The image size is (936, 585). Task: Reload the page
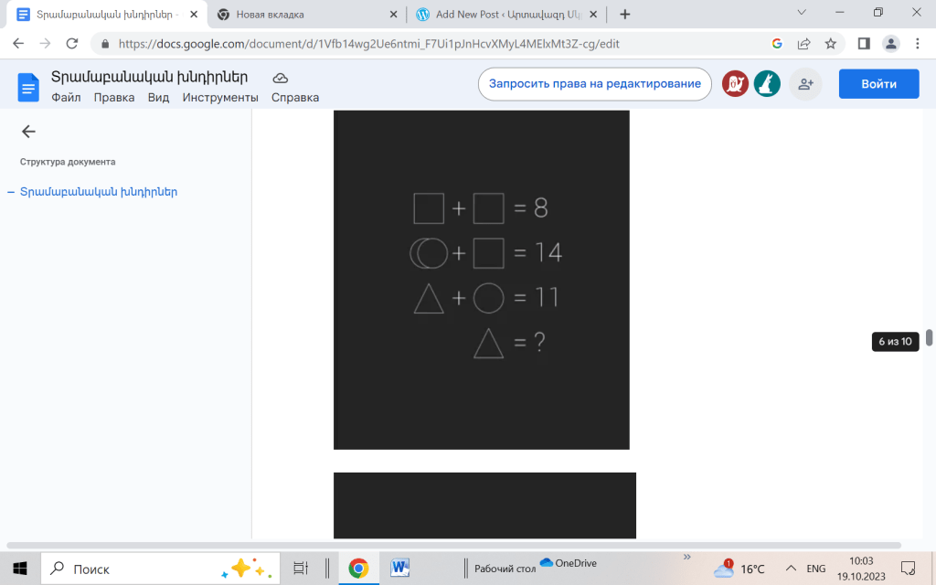(x=72, y=44)
